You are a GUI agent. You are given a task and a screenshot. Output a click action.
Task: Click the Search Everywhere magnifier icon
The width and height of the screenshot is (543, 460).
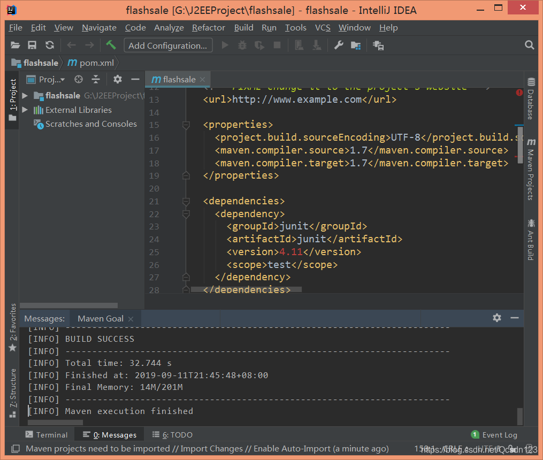(529, 45)
